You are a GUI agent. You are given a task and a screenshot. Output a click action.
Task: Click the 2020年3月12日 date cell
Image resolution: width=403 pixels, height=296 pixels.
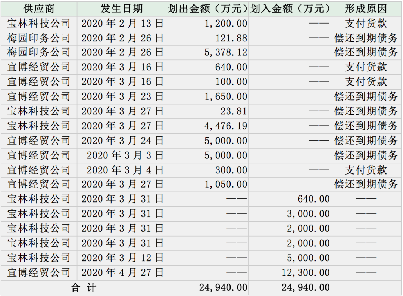[x=122, y=258]
